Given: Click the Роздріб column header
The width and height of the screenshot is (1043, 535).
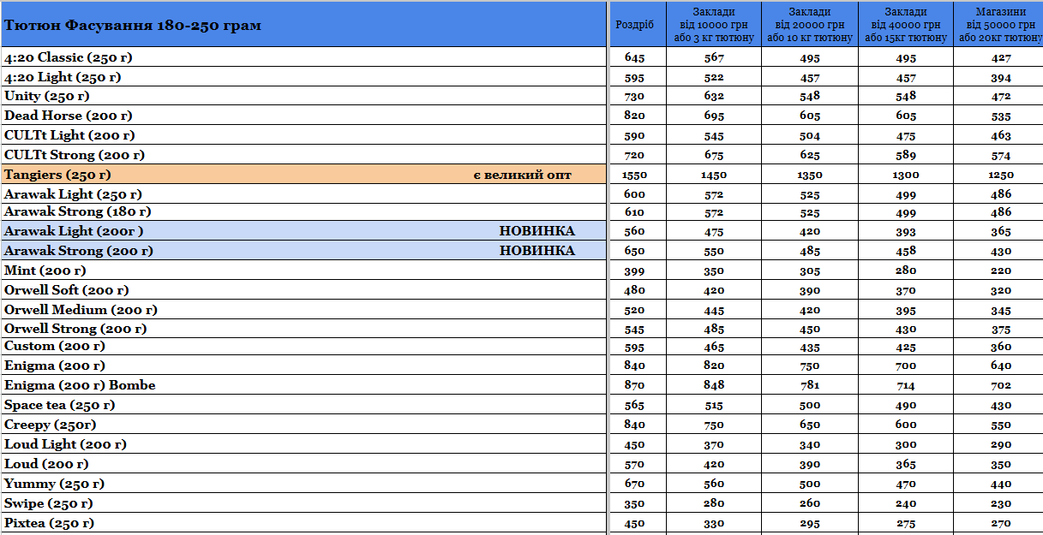Looking at the screenshot, I should tap(634, 24).
